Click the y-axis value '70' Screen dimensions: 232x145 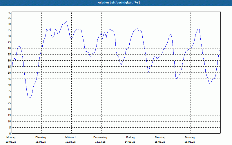(x=9, y=48)
